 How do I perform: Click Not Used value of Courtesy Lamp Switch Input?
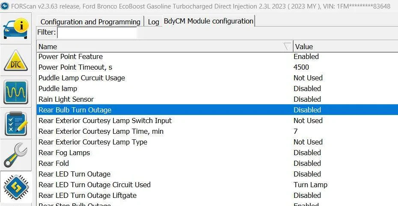tap(308, 121)
